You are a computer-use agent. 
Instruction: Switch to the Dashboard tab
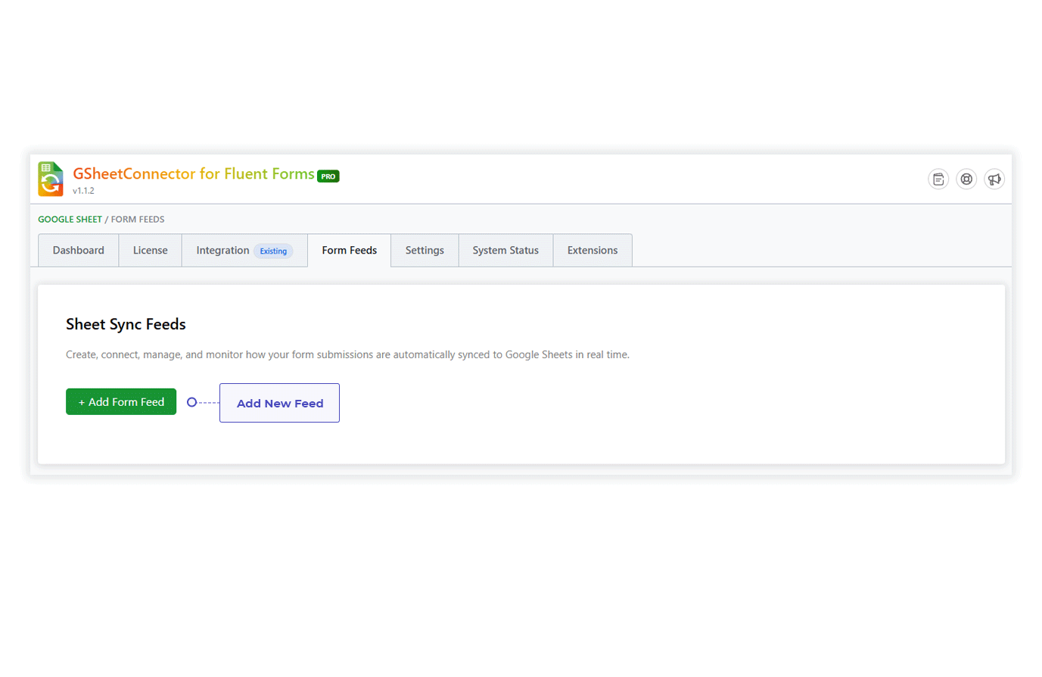click(x=79, y=251)
